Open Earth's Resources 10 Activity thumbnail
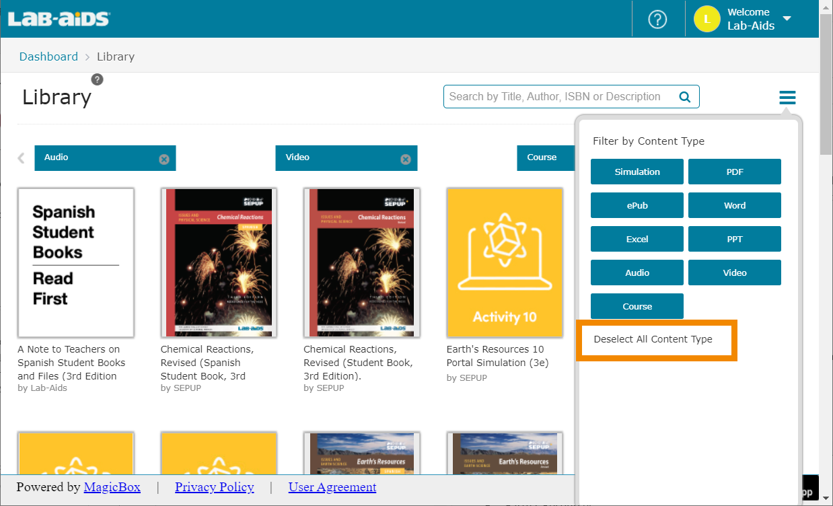The height and width of the screenshot is (506, 833). click(x=505, y=262)
